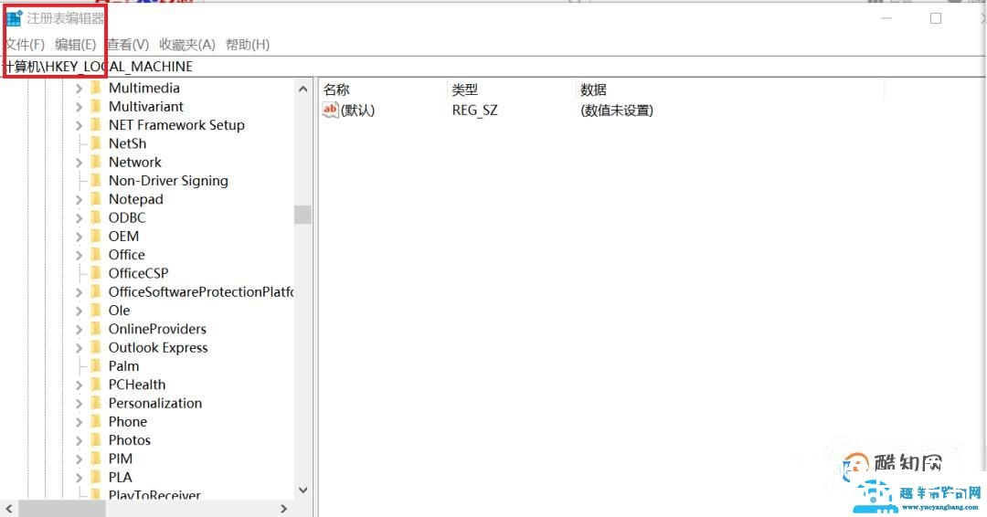Expand the Personalization key
This screenshot has height=517, width=987.
(x=80, y=404)
